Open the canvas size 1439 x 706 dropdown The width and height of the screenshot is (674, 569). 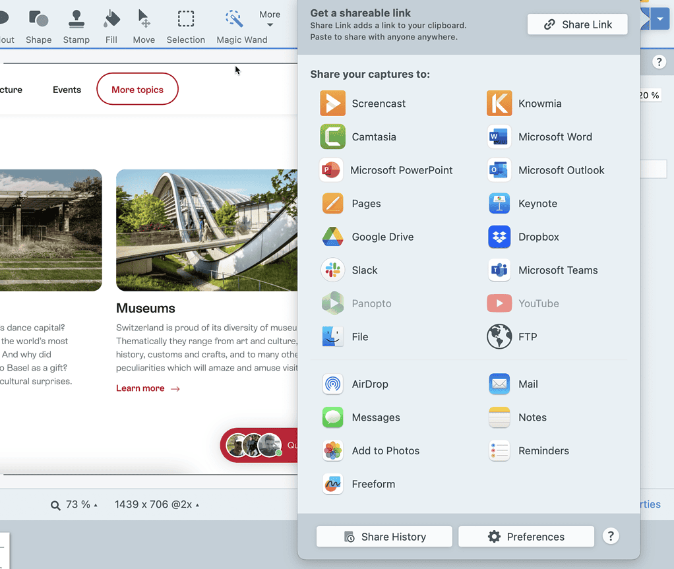158,504
